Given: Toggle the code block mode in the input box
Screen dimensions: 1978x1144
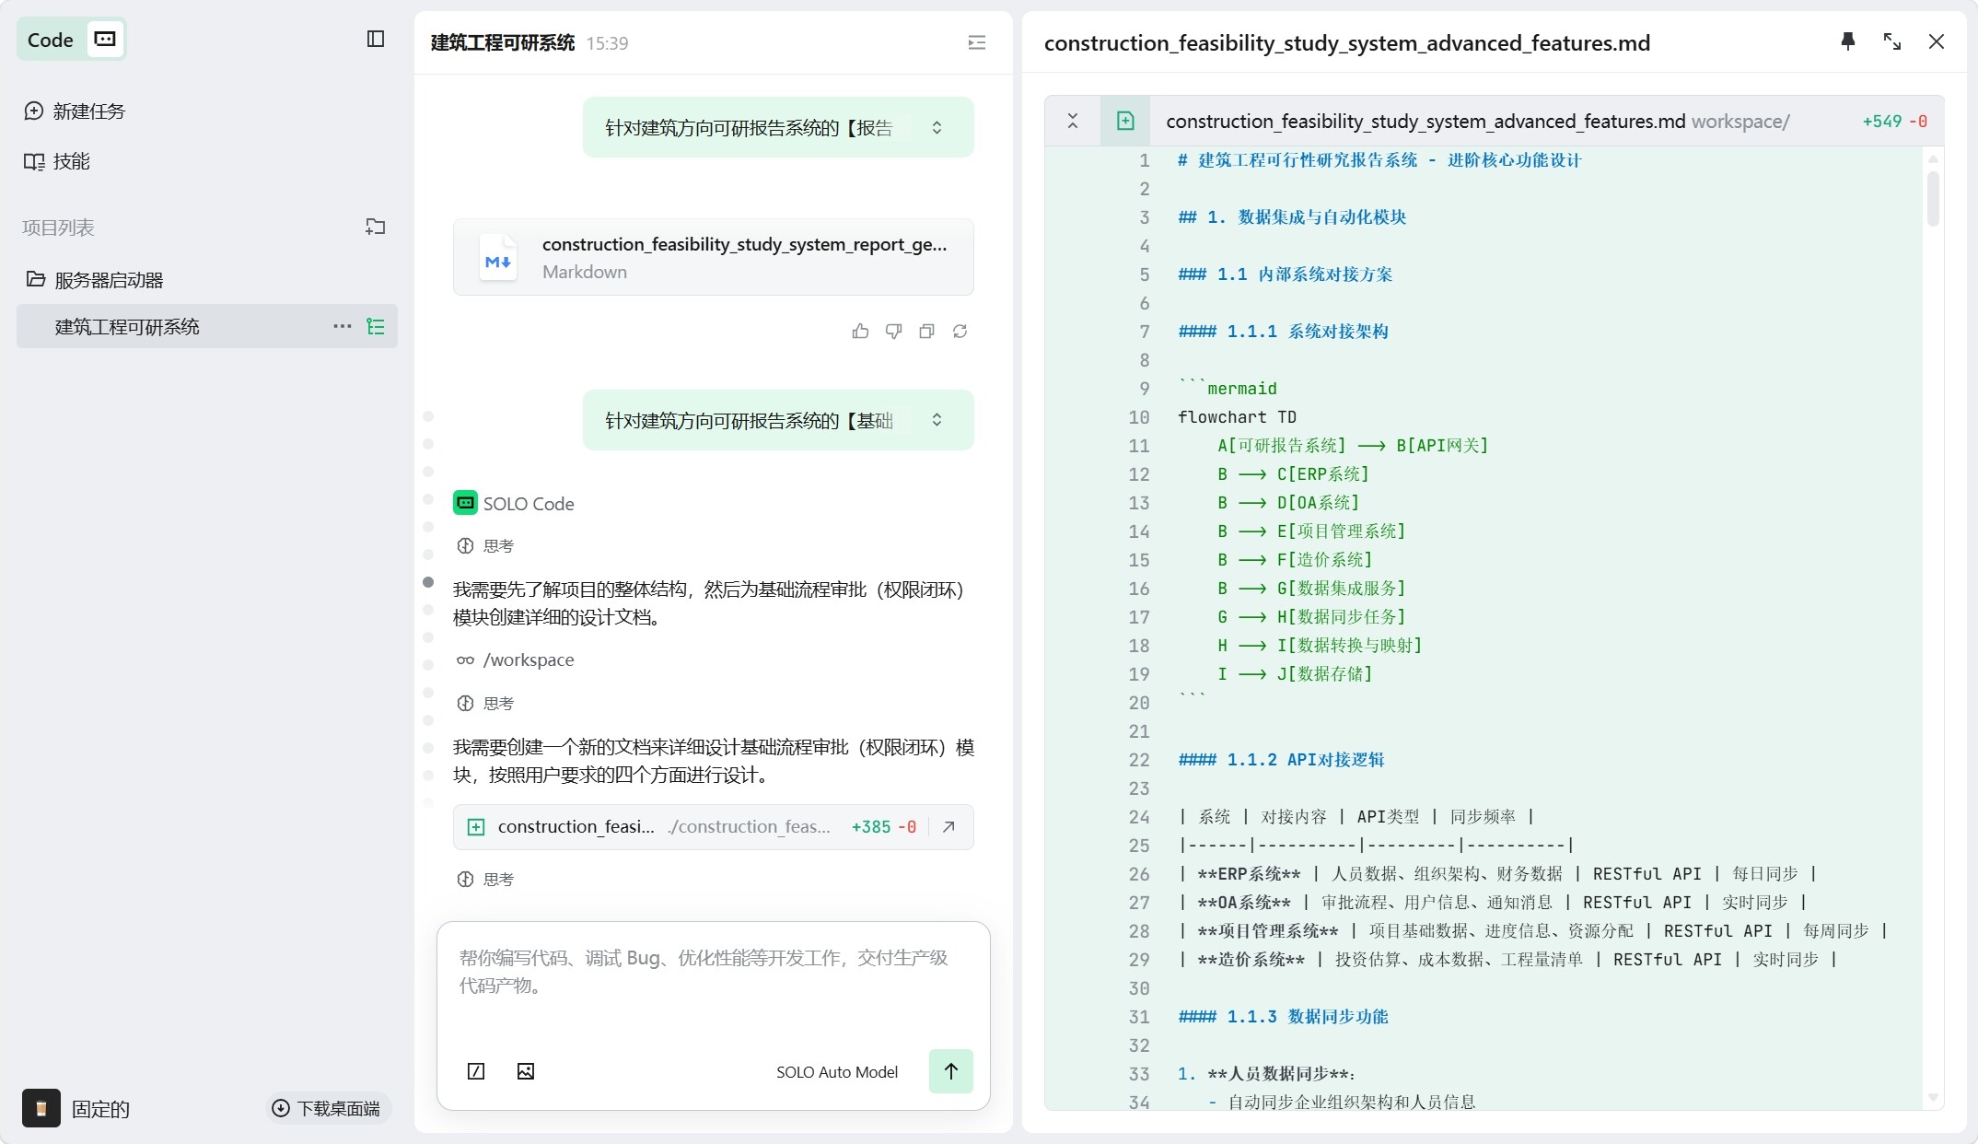Looking at the screenshot, I should click(x=476, y=1071).
